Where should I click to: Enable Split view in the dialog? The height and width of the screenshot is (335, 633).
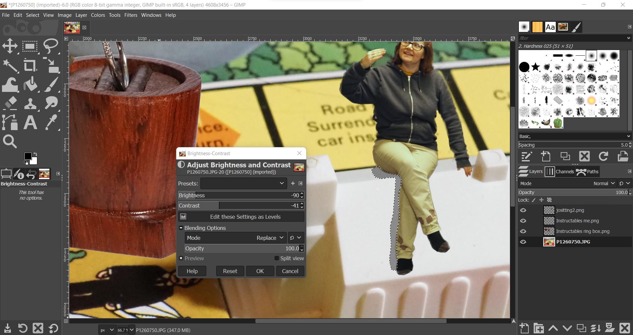[277, 258]
